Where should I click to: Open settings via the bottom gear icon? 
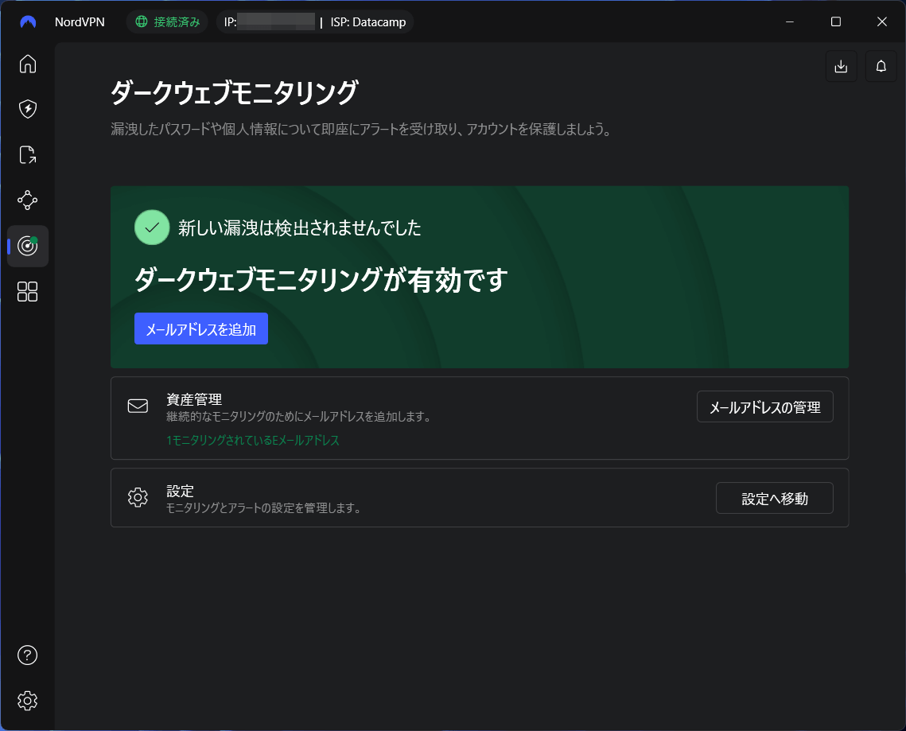[x=27, y=701]
